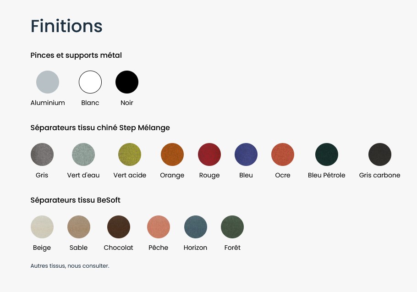Image resolution: width=417 pixels, height=292 pixels.
Task: Choose the Blanc white finish circle
Action: (x=90, y=82)
